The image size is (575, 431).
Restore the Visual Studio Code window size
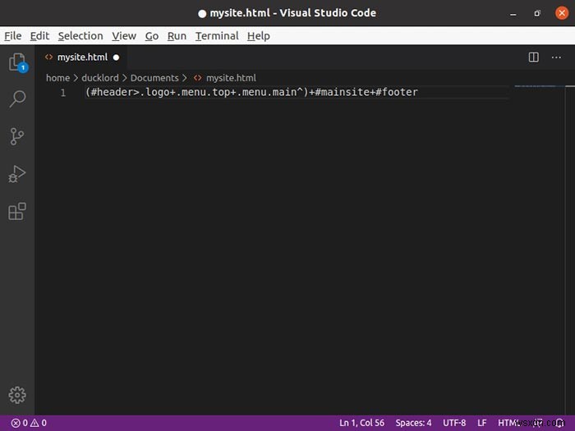click(x=537, y=14)
